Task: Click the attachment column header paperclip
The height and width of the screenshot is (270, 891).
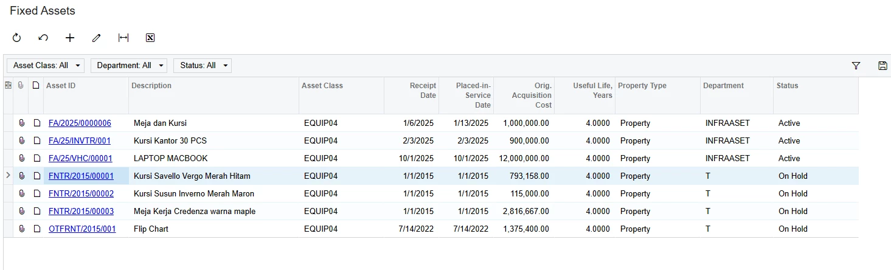Action: [21, 86]
